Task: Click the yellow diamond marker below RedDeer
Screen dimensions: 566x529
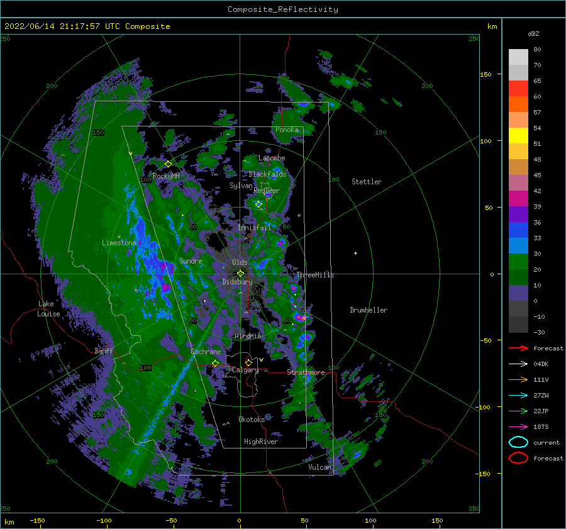Action: [259, 204]
